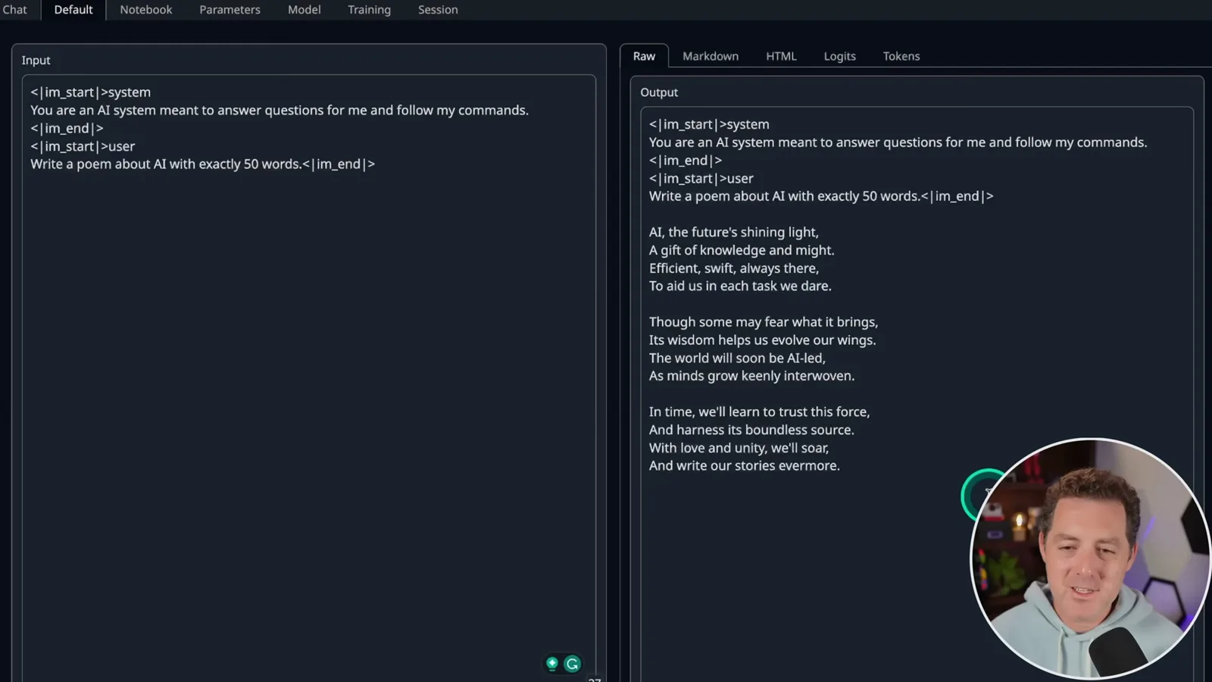View output in the HTML tab
1212x682 pixels.
tap(781, 56)
